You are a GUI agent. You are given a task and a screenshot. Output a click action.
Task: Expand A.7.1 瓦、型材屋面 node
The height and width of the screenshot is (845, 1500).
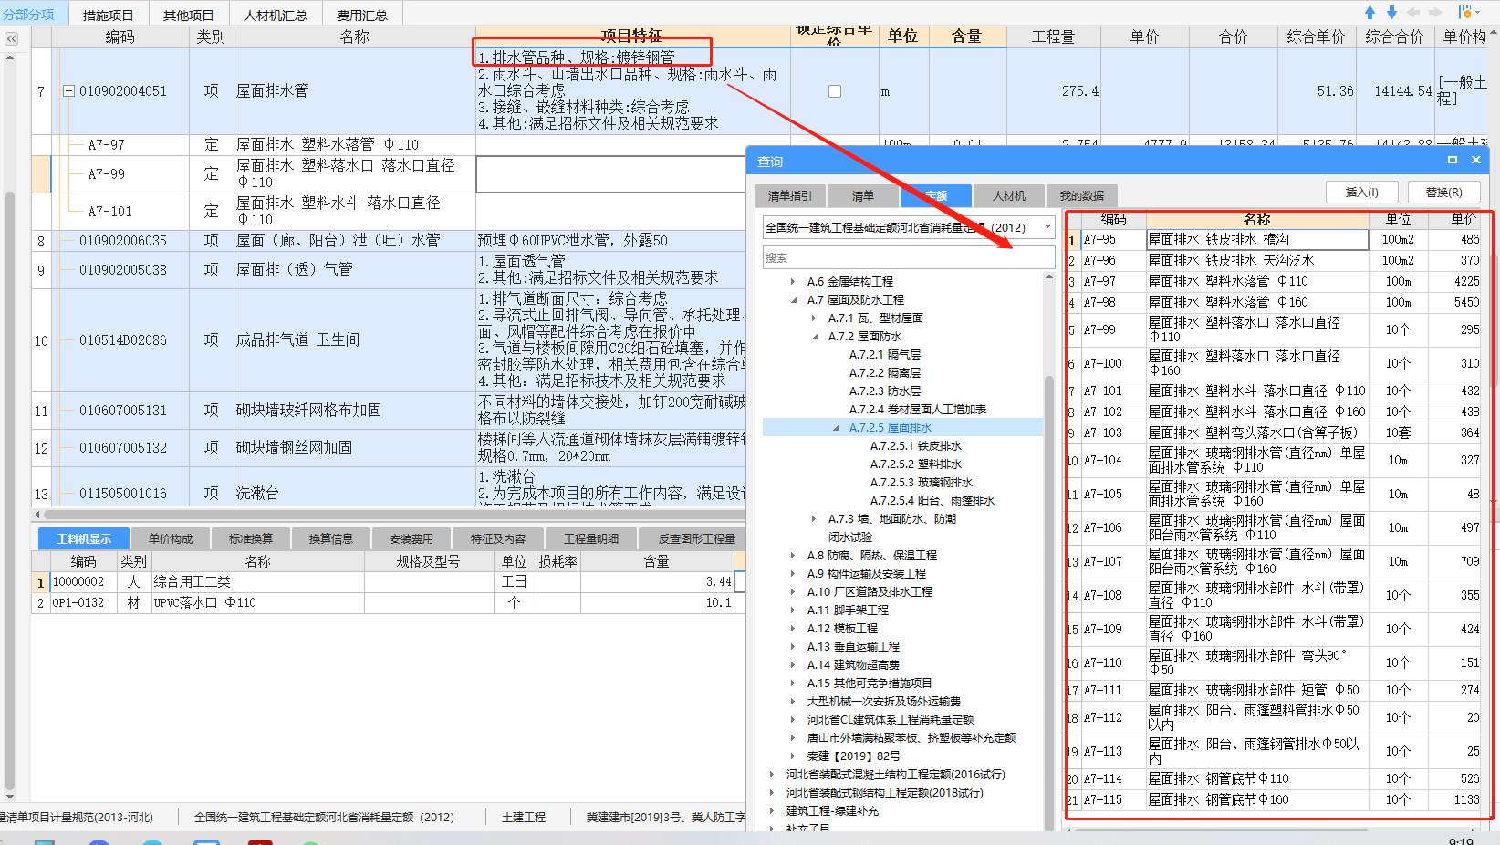click(x=814, y=318)
